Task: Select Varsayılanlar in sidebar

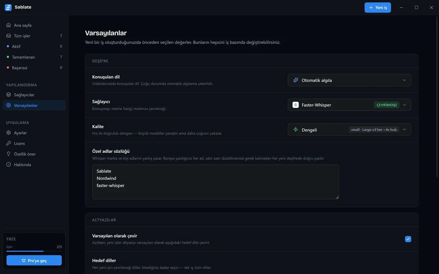Action: point(34,105)
